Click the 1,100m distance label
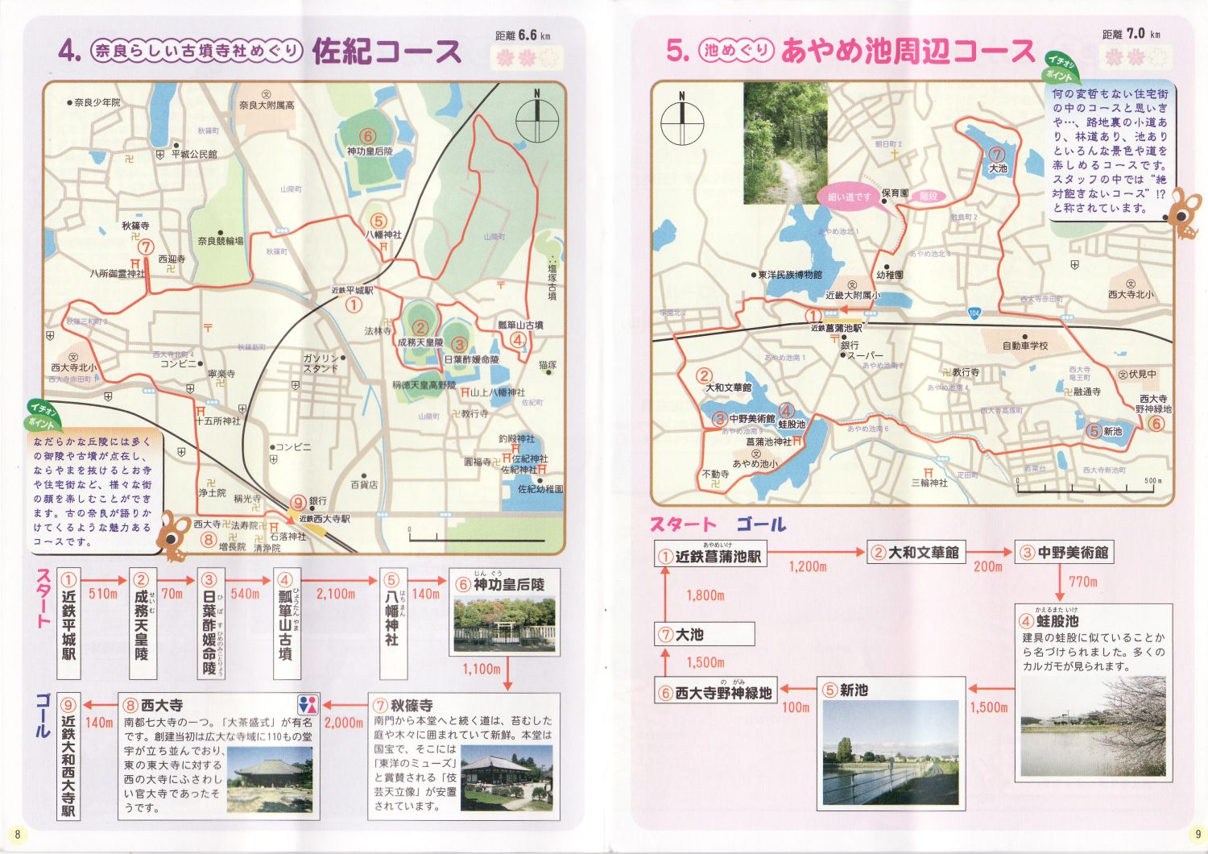 pyautogui.click(x=482, y=669)
